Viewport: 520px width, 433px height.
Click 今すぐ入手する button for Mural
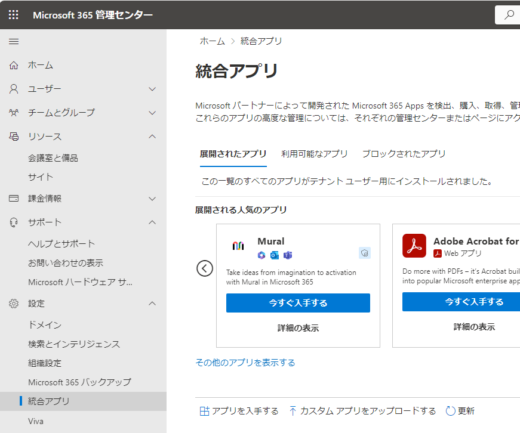[298, 303]
